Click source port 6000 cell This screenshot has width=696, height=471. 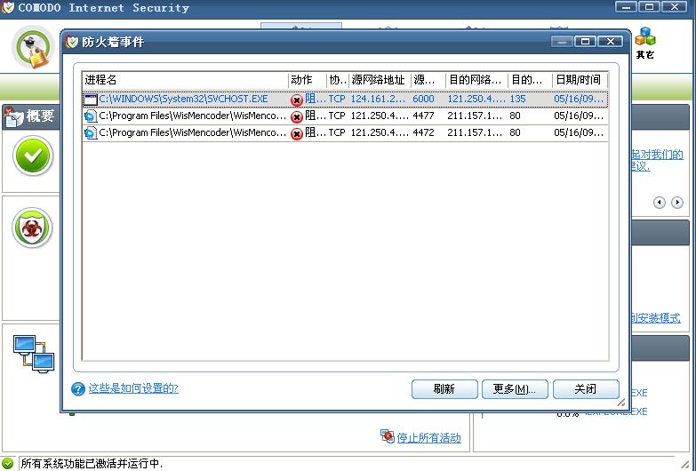click(x=423, y=99)
